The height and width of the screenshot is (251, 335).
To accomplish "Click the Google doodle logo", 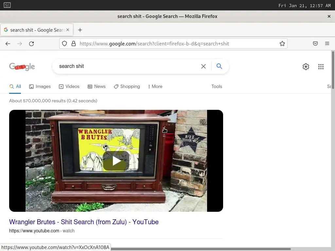I will coord(22,67).
